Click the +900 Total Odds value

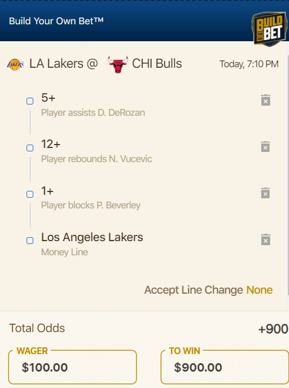(x=273, y=329)
